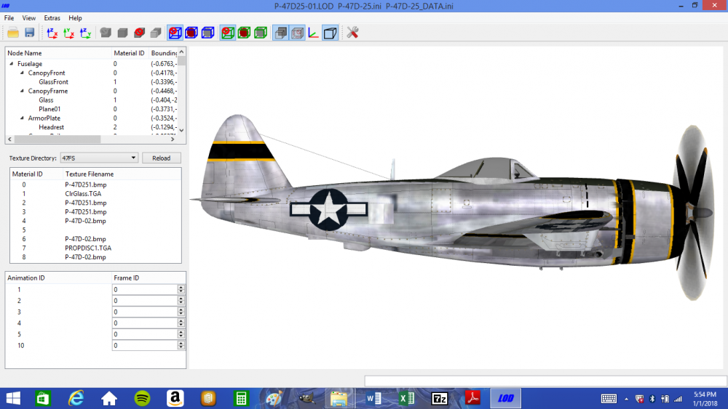Collapse the Fuselage tree node
Image resolution: width=728 pixels, height=409 pixels.
click(x=12, y=63)
